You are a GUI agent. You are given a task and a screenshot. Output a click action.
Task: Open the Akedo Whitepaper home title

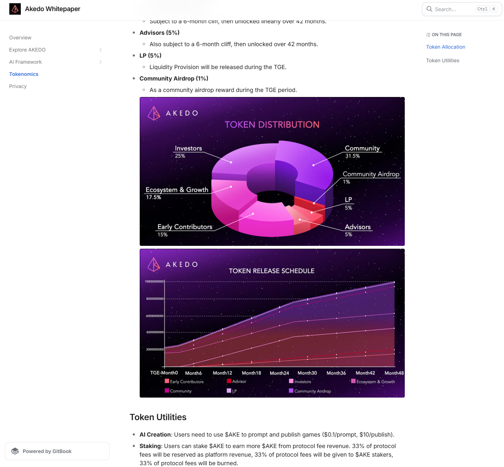pyautogui.click(x=53, y=9)
